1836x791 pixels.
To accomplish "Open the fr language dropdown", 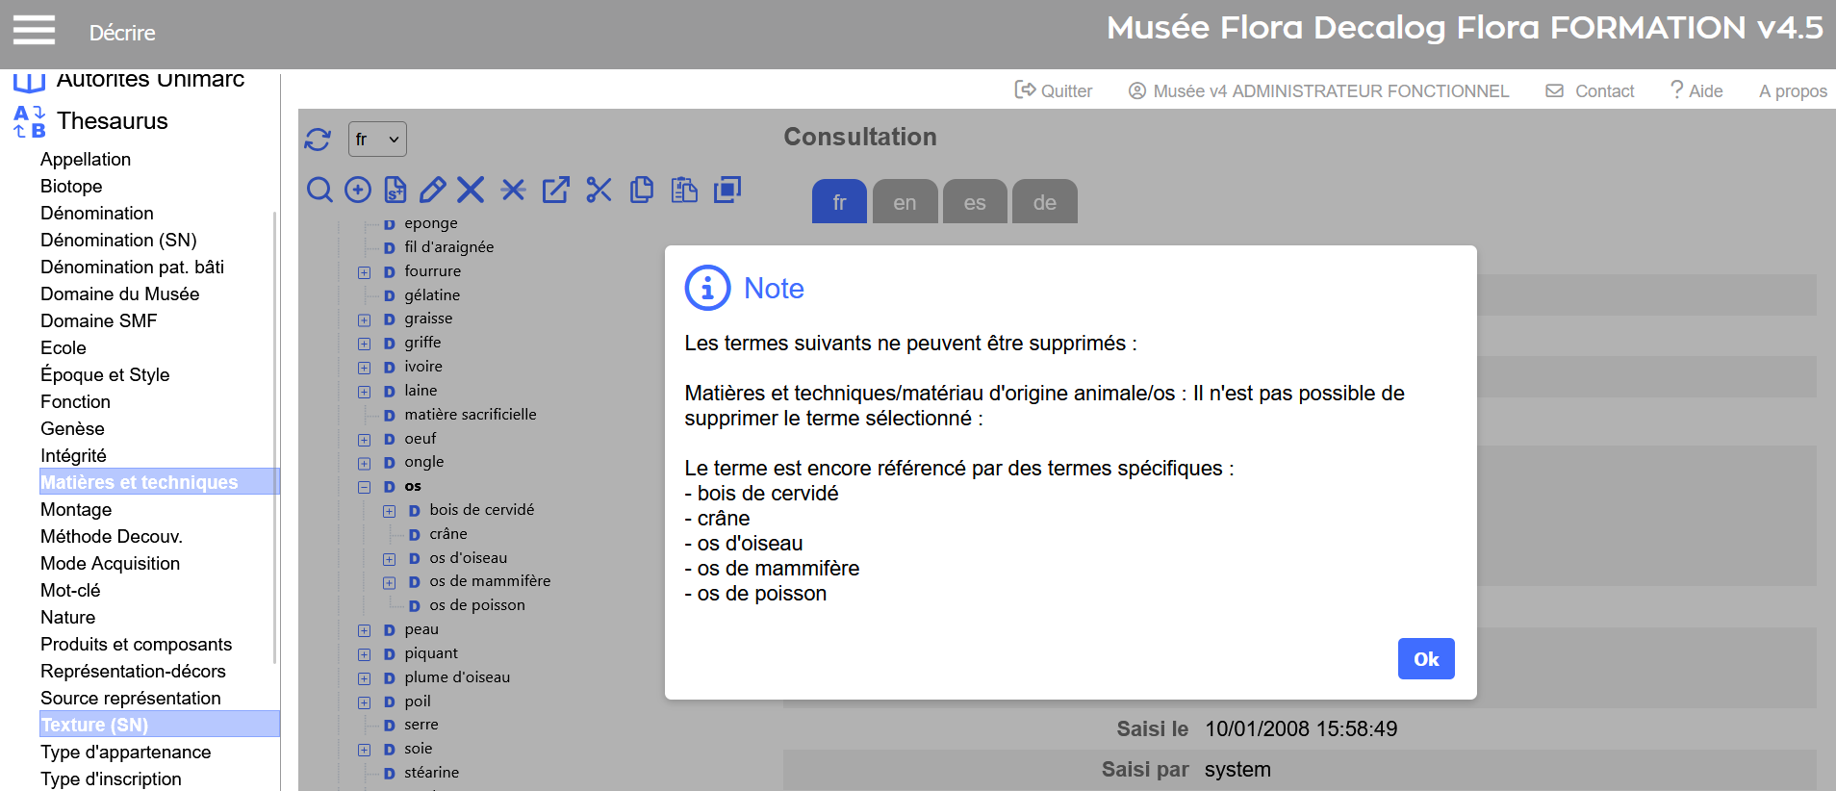I will click(377, 140).
